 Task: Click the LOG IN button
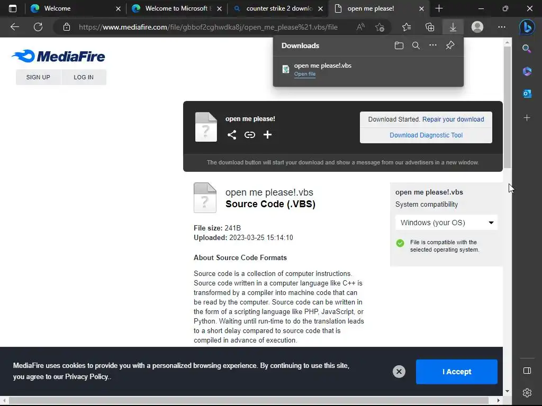(x=84, y=77)
